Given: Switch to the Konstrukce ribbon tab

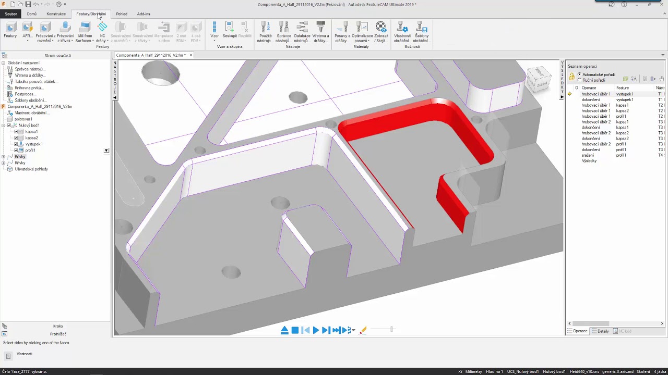Looking at the screenshot, I should pyautogui.click(x=56, y=14).
